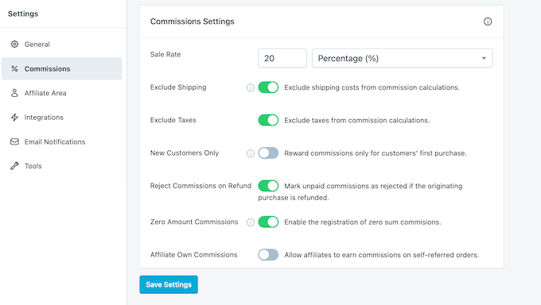
Task: Click the info icon beside Zero Amount Commissions
Action: (251, 222)
